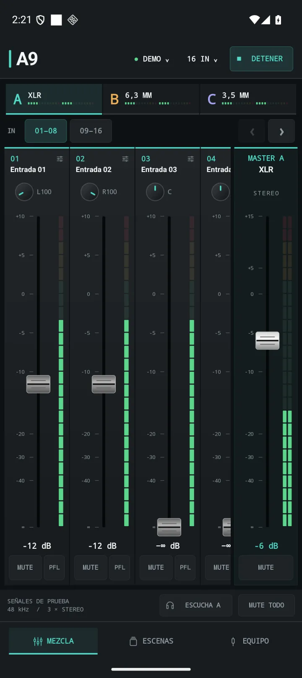Show input channels 01-08
Screen dimensions: 302x678
46,131
